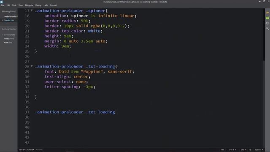Open main.css in the file tree
This screenshot has width=270, height=152.
8,43
